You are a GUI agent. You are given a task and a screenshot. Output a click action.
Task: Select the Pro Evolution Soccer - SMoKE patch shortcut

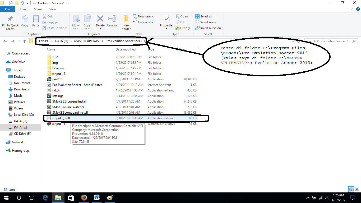(x=75, y=85)
